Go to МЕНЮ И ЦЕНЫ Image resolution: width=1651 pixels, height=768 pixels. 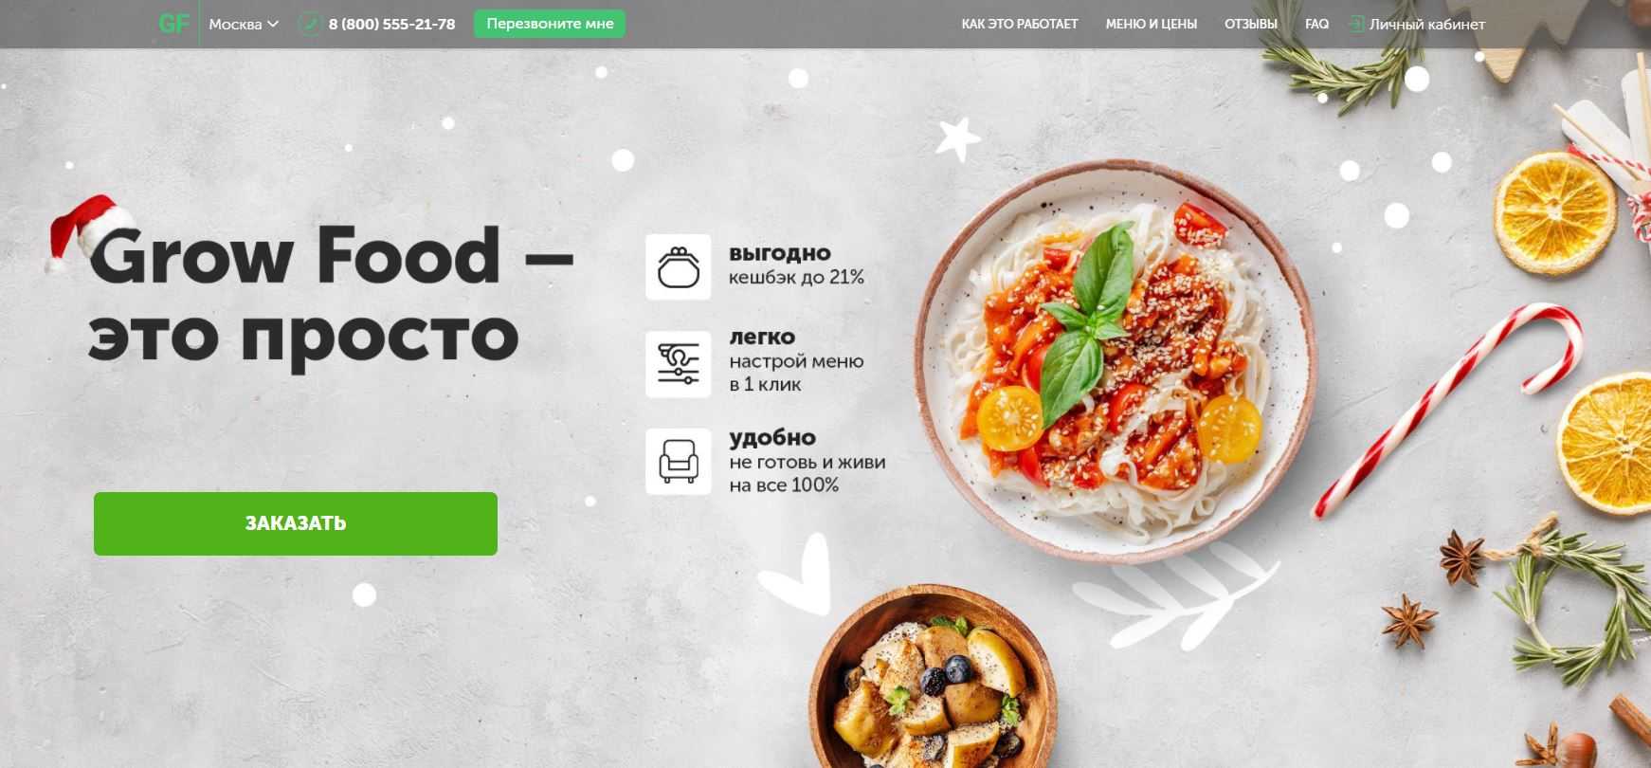tap(1151, 24)
